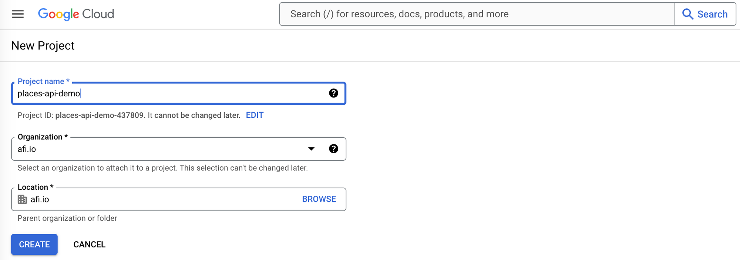Click the Organization field help icon
The width and height of the screenshot is (740, 260).
pyautogui.click(x=334, y=148)
